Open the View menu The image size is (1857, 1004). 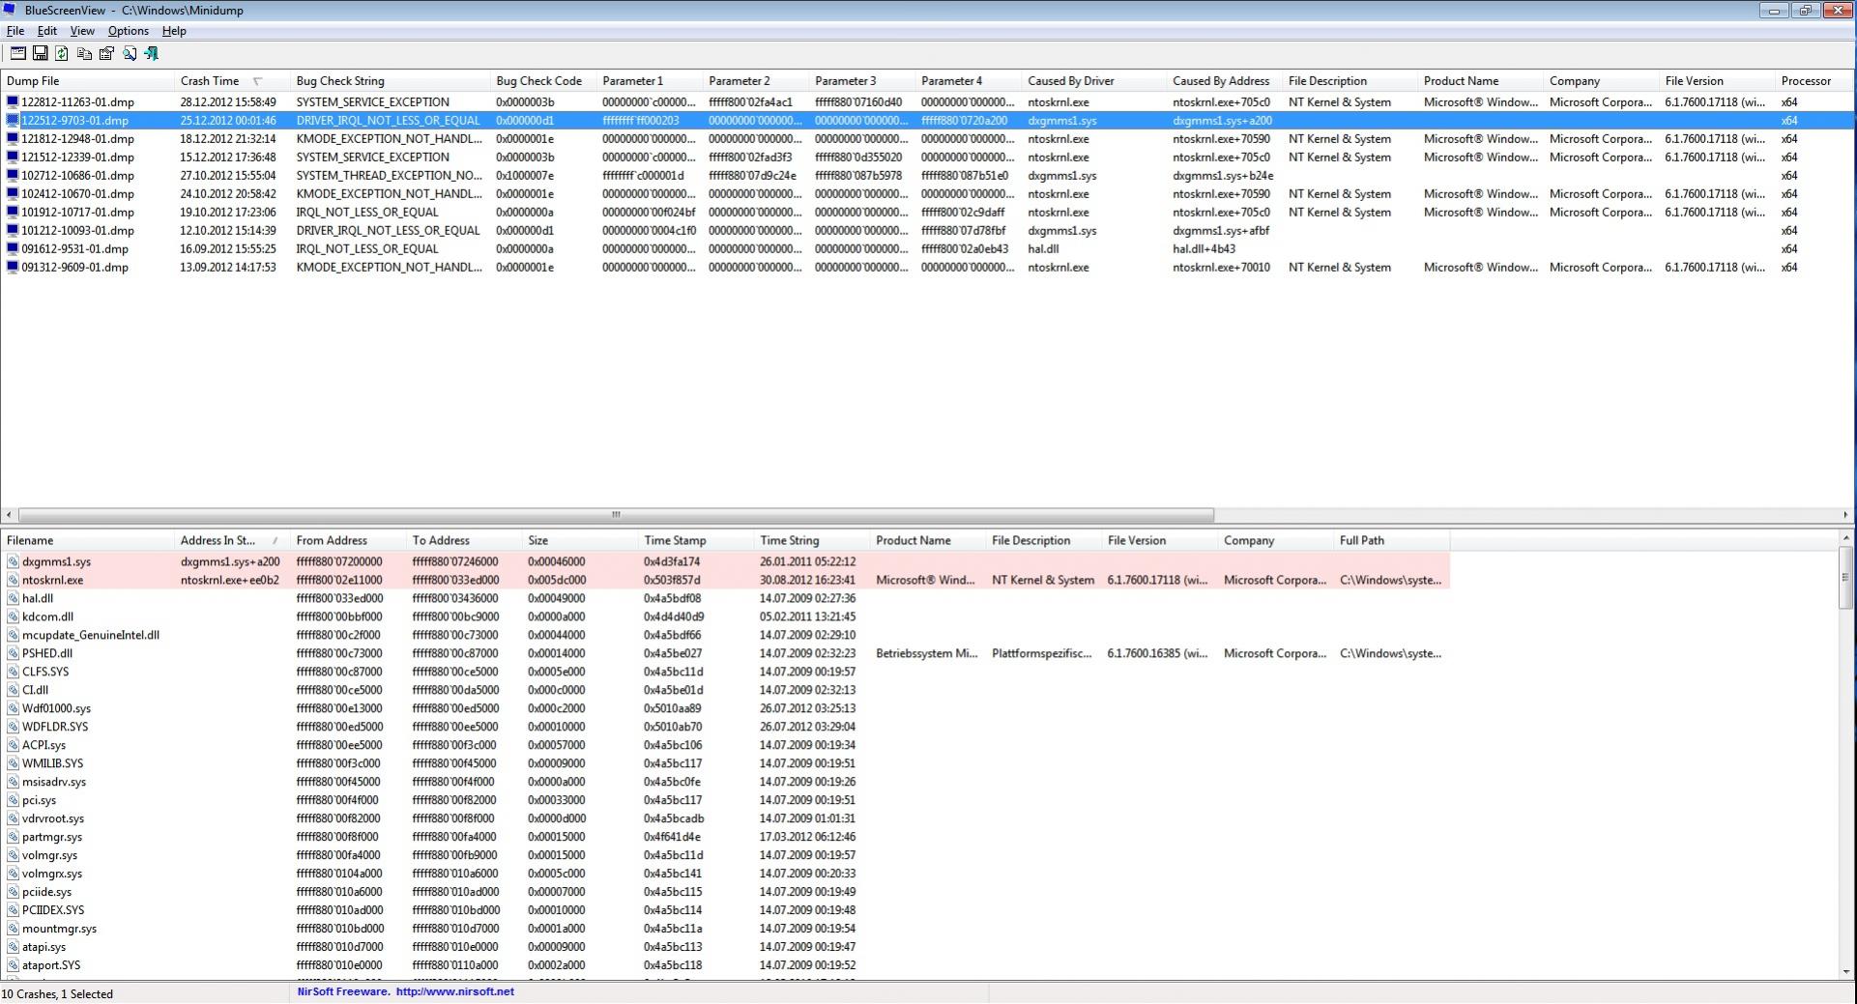point(82,31)
